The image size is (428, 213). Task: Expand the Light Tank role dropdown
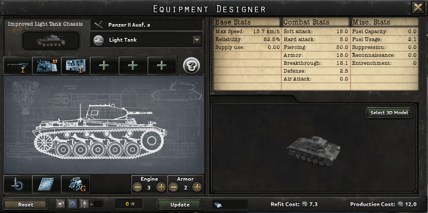coord(197,40)
